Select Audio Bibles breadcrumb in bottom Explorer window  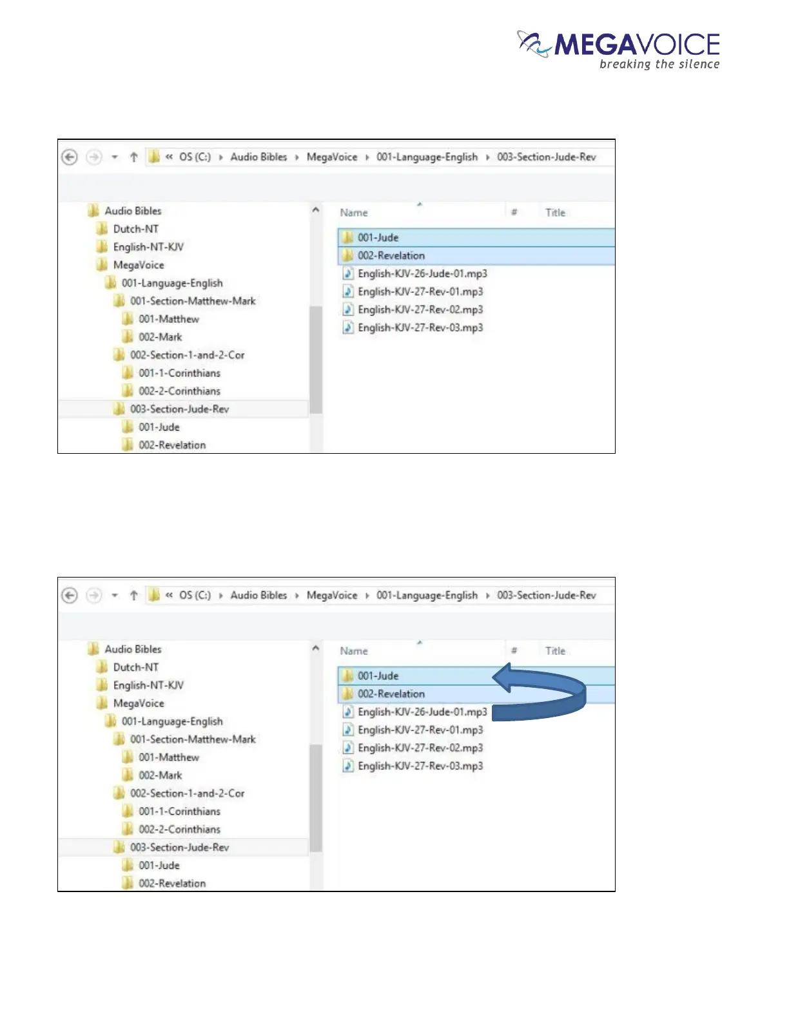[258, 596]
